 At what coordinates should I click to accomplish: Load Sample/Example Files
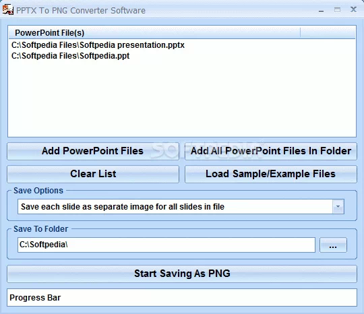click(x=271, y=174)
